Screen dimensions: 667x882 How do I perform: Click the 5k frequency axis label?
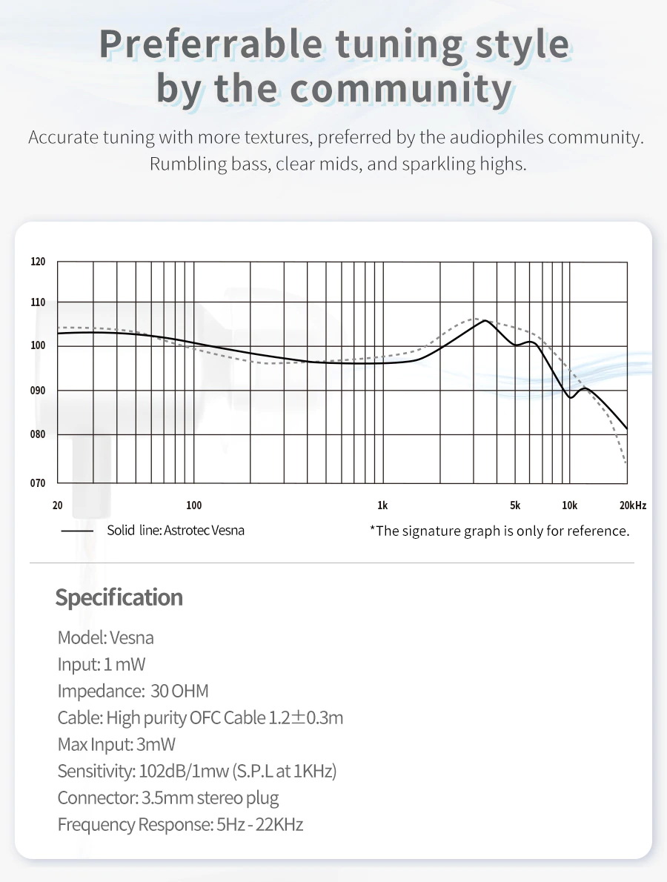point(515,505)
